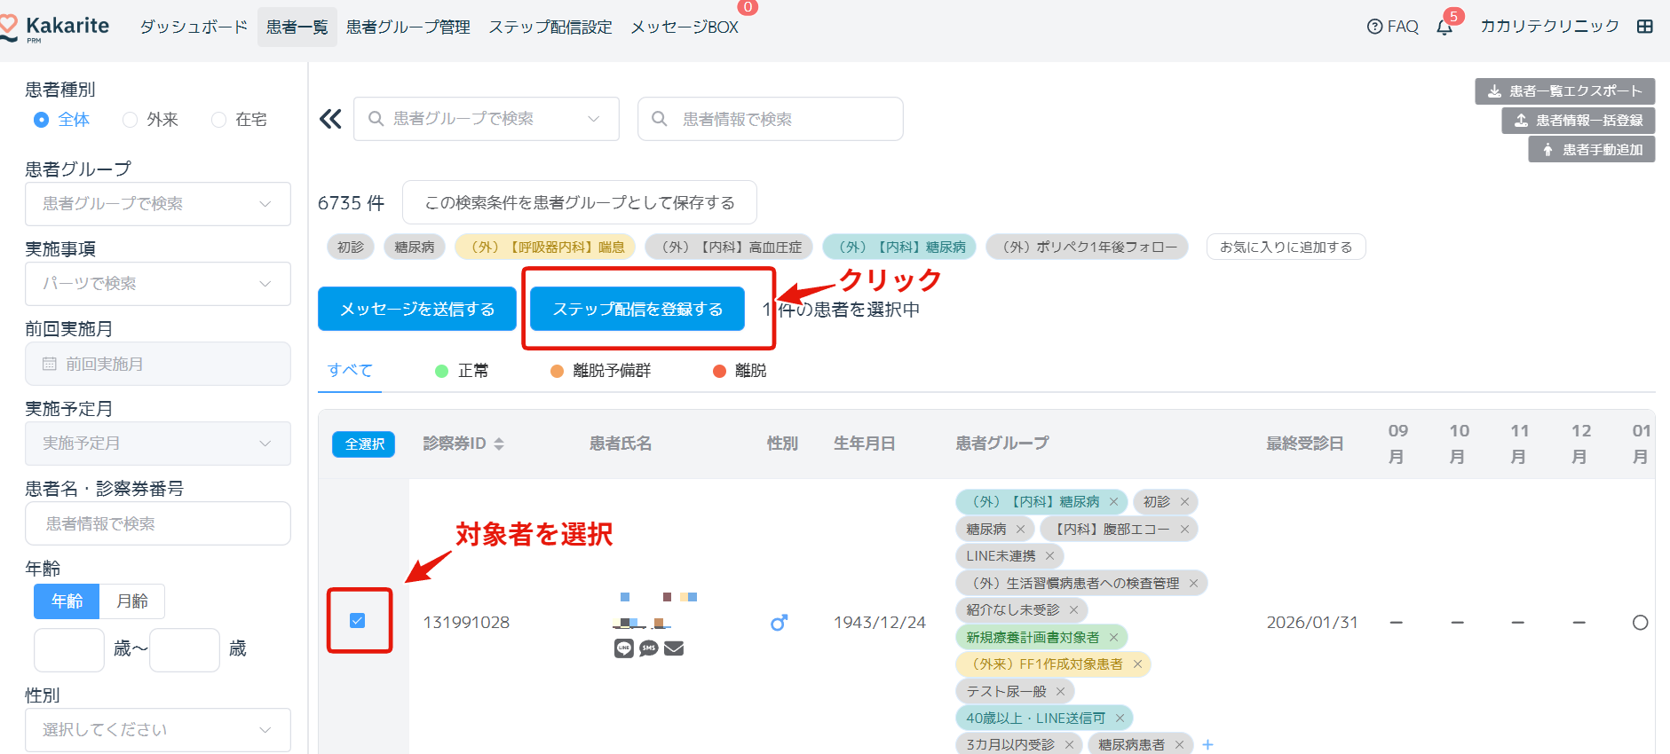Click the 患者情報で検索 top search field

click(770, 119)
